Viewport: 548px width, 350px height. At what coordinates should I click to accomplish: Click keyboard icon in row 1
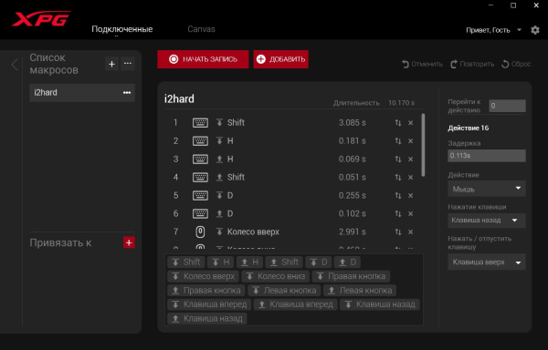pyautogui.click(x=200, y=123)
